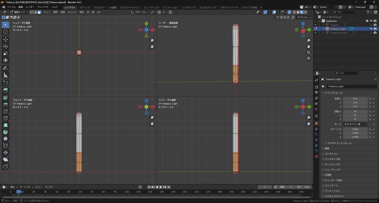Switch to solid viewport shading
The width and height of the screenshot is (379, 203).
click(x=298, y=12)
